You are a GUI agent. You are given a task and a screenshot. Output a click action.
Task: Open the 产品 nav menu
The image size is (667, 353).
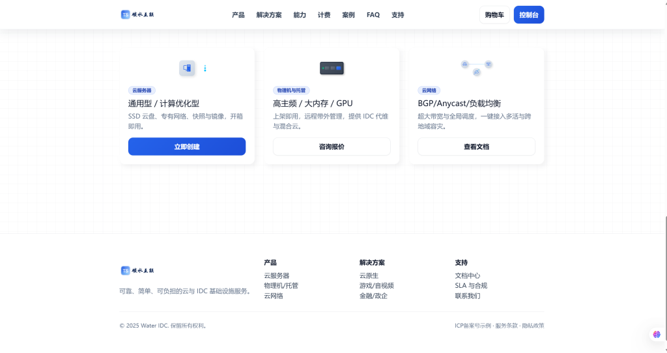[238, 15]
